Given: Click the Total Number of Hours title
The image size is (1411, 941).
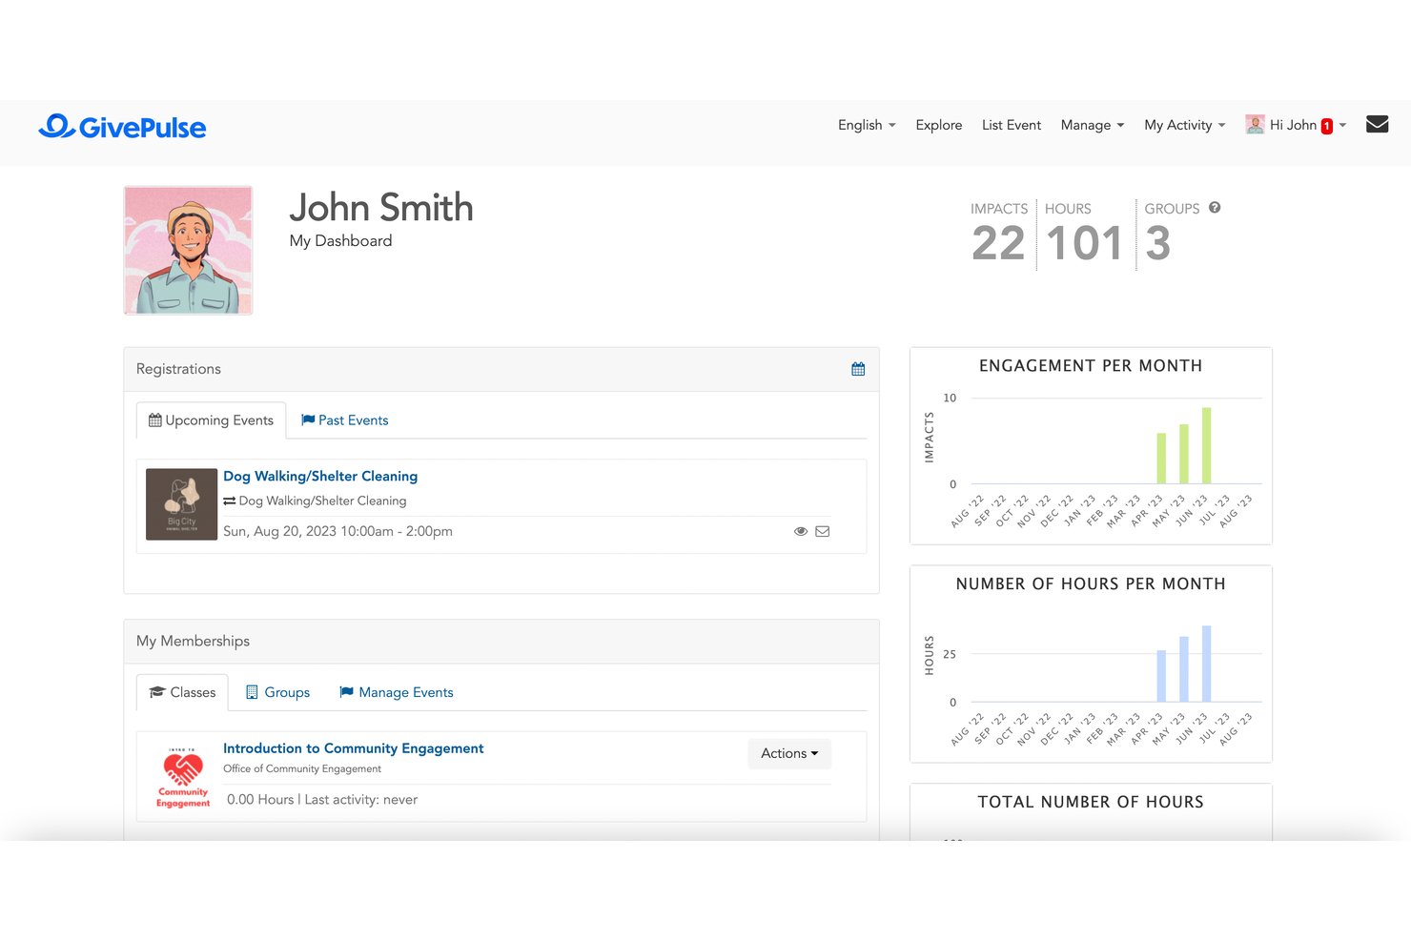Looking at the screenshot, I should [x=1091, y=803].
